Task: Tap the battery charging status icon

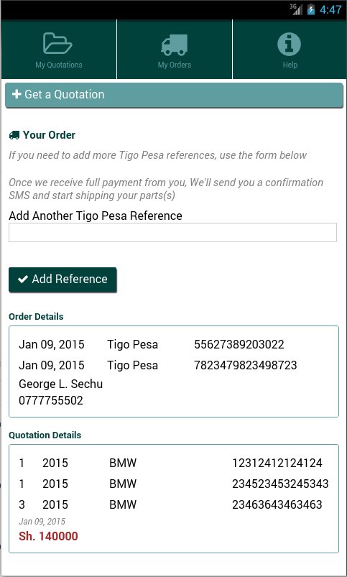Action: click(x=311, y=9)
